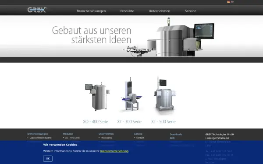This screenshot has height=164, width=263.
Task: Click the footer Service heading
Action: click(138, 134)
